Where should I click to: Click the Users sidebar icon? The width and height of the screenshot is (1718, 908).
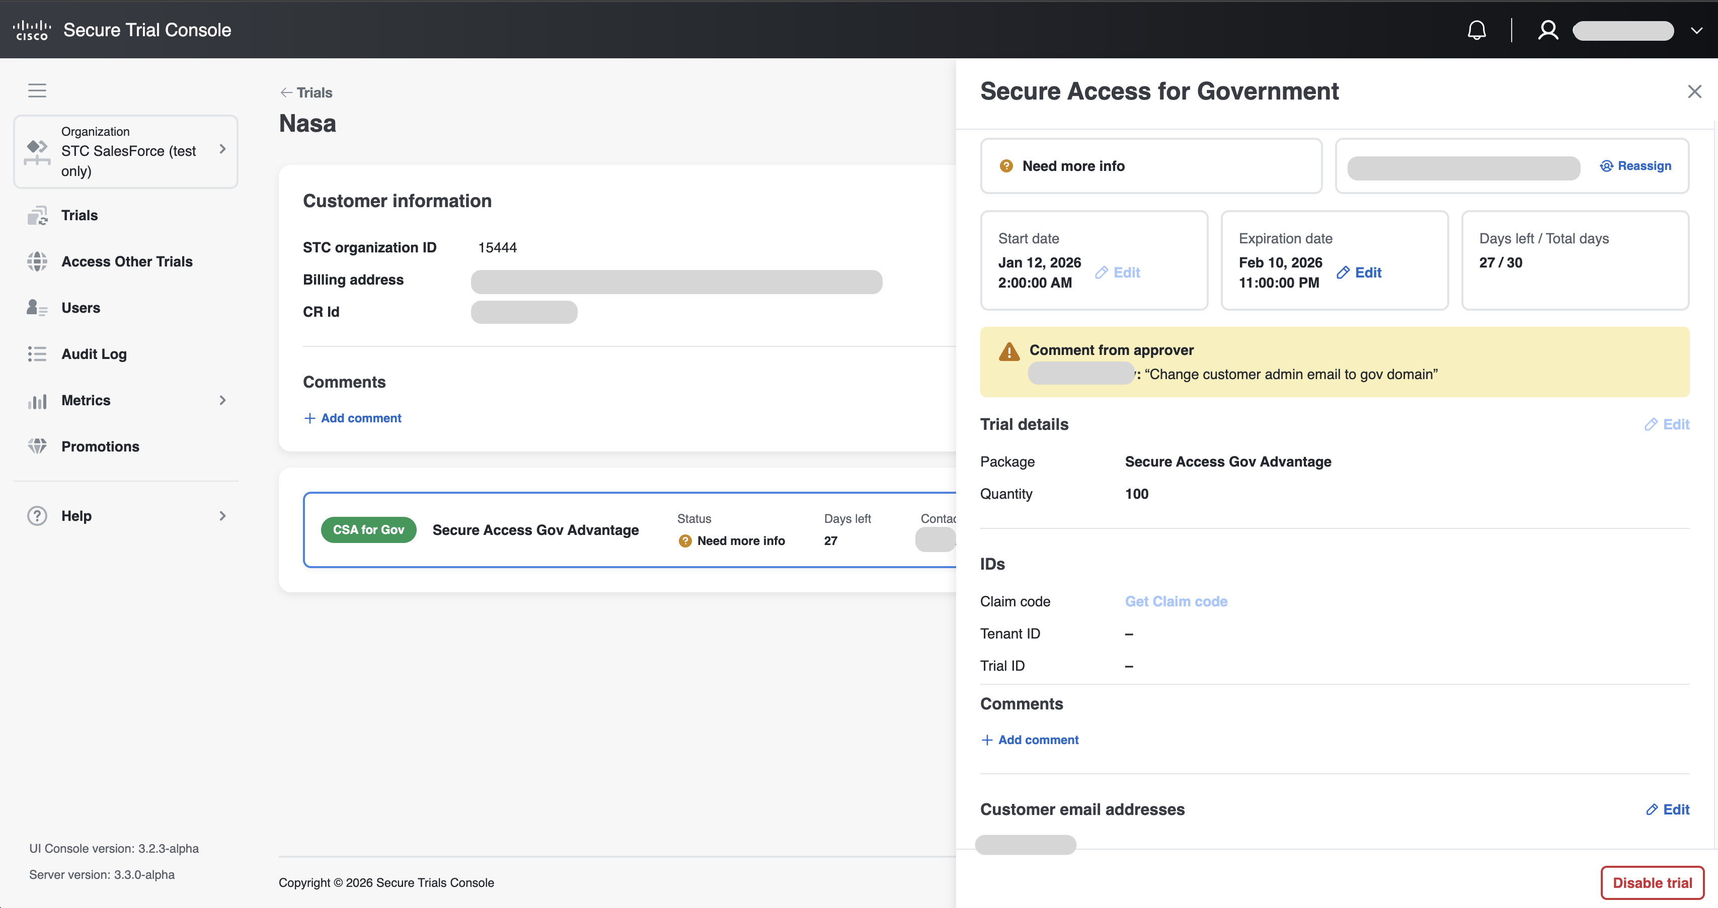pyautogui.click(x=37, y=308)
